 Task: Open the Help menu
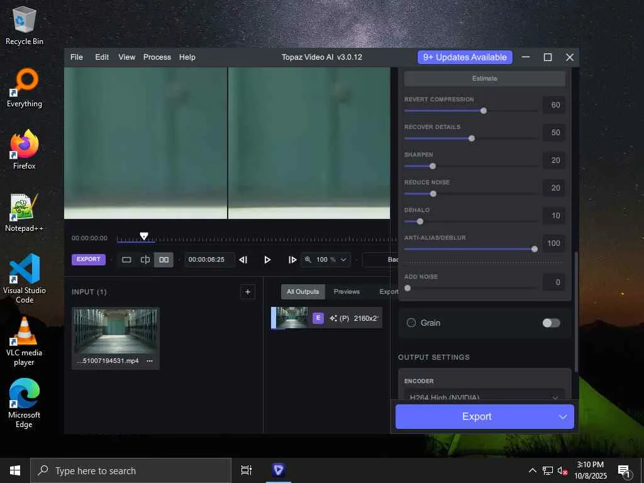pyautogui.click(x=187, y=57)
